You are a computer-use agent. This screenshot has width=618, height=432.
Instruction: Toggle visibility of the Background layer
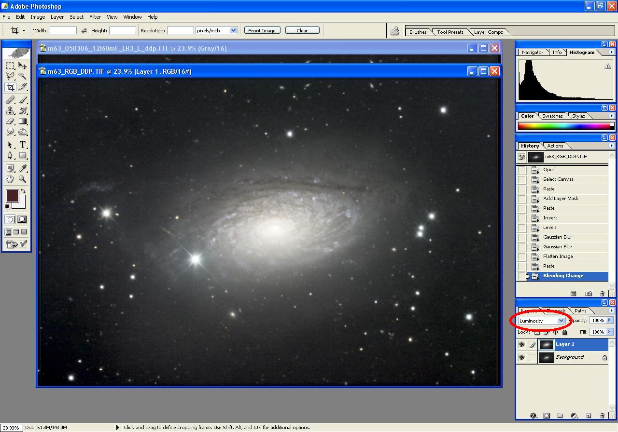[x=521, y=358]
